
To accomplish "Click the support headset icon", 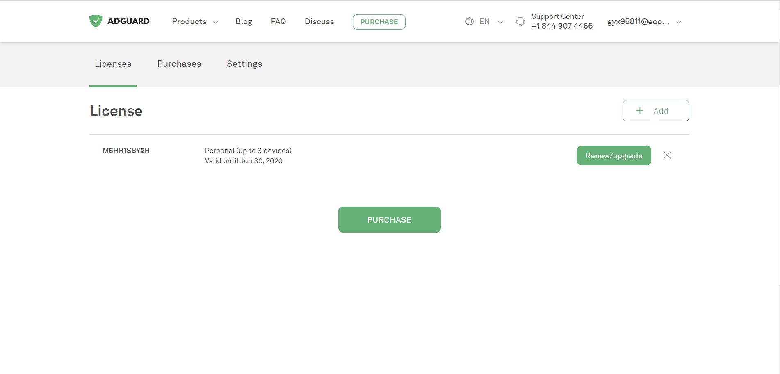I will click(x=520, y=22).
